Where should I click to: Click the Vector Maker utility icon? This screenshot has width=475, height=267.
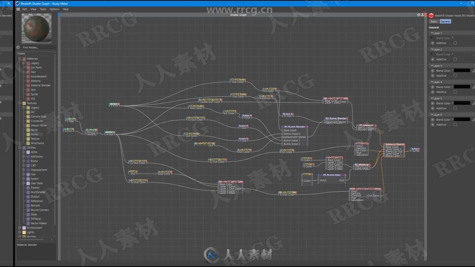(x=28, y=223)
